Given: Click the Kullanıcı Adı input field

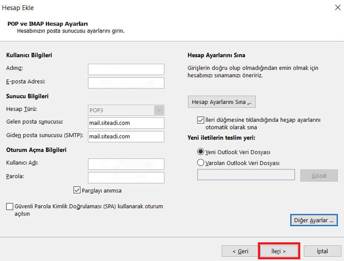Looking at the screenshot, I should [x=126, y=164].
